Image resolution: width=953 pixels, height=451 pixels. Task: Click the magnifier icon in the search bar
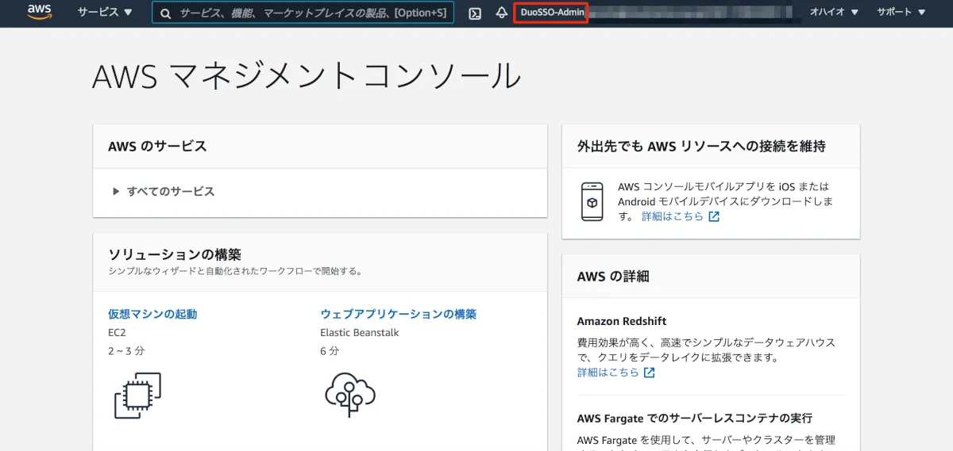[x=165, y=13]
